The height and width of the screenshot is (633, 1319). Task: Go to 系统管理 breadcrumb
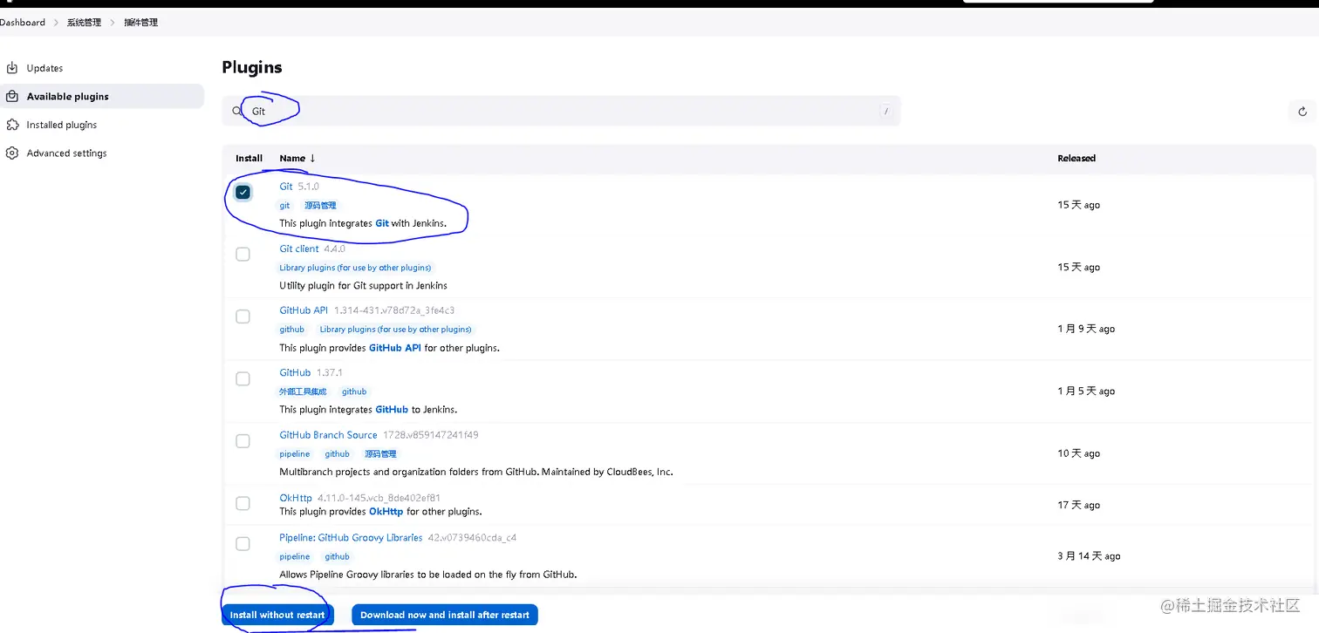click(84, 22)
